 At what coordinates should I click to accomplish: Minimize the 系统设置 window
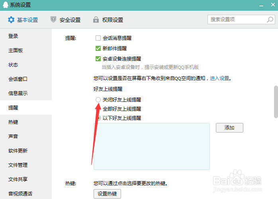pyautogui.click(x=261, y=6)
